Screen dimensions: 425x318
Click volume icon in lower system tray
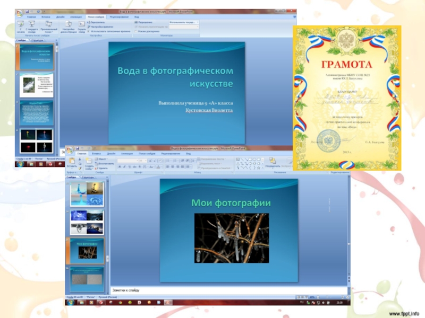(x=323, y=303)
